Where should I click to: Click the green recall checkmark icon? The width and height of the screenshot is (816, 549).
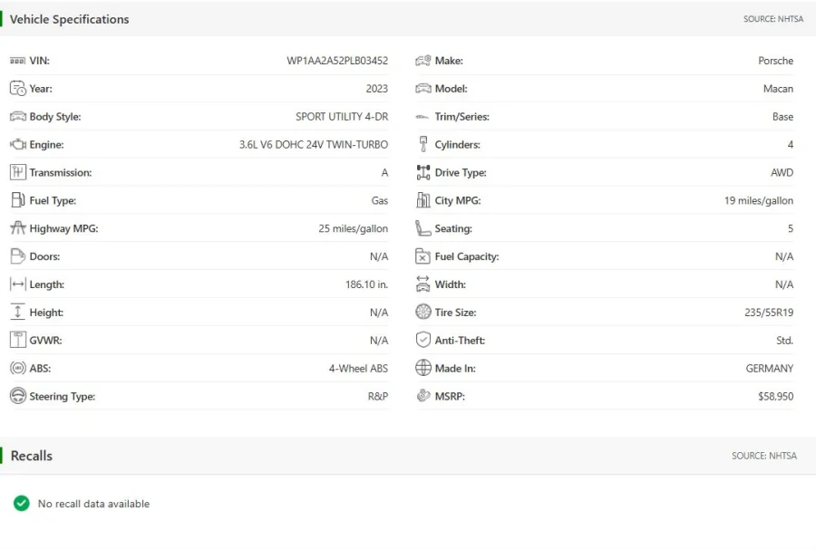point(22,504)
